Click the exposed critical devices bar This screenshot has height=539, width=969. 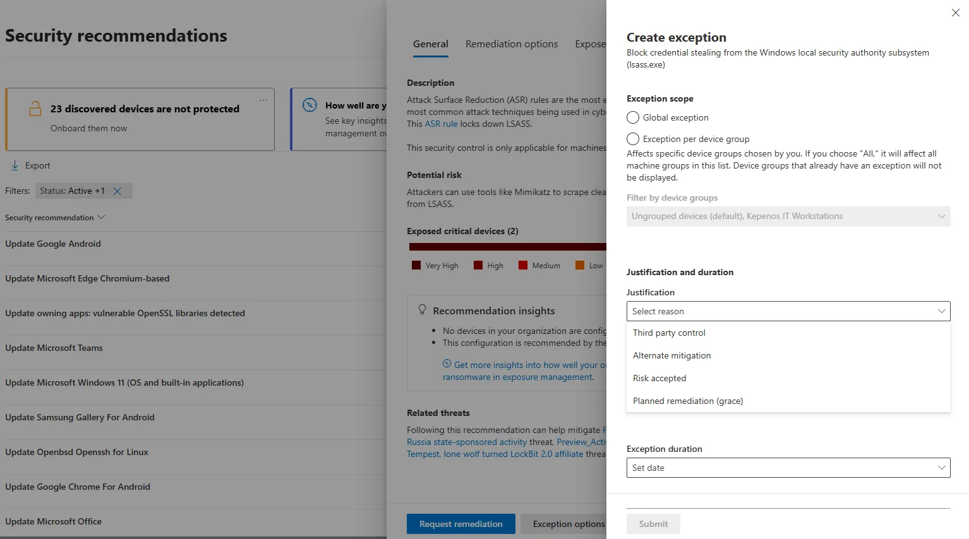pos(508,247)
